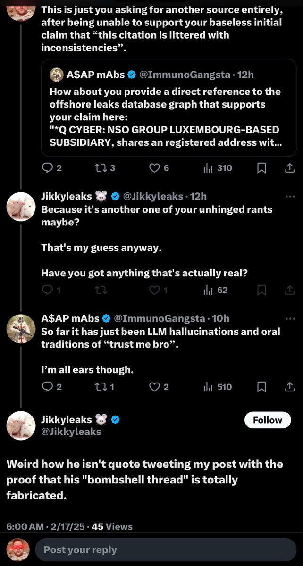
Task: View analytics for the 62-view reply
Action: point(216,291)
